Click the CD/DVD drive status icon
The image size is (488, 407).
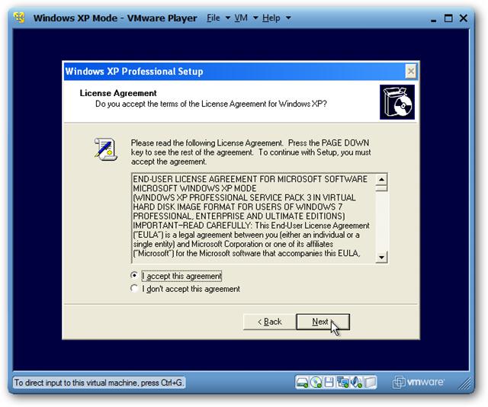[316, 382]
